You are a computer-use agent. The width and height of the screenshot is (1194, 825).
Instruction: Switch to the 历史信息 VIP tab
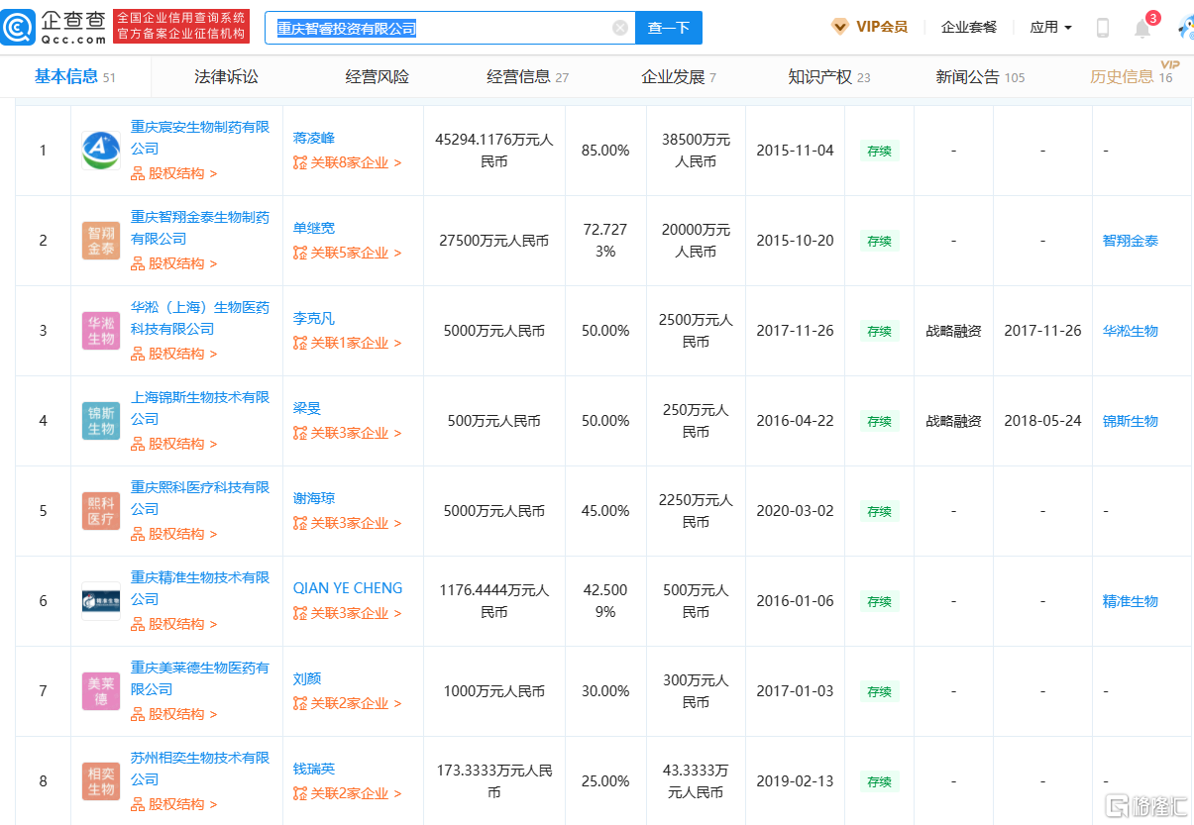point(1135,75)
